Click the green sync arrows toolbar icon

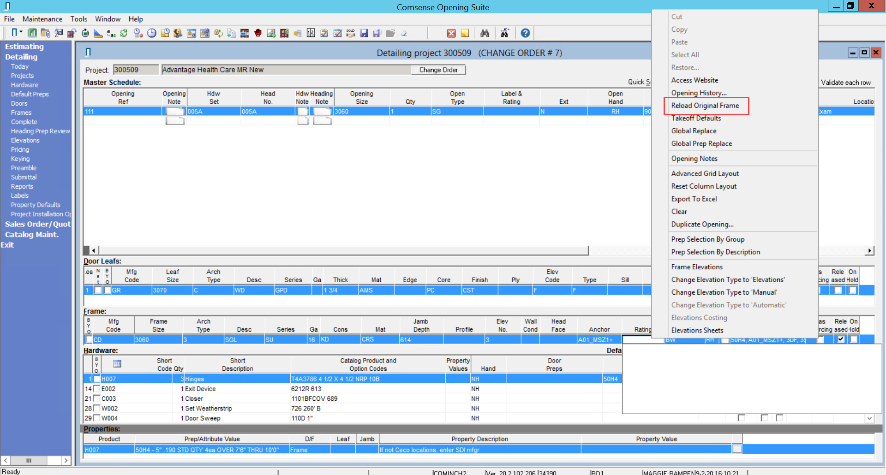[124, 33]
